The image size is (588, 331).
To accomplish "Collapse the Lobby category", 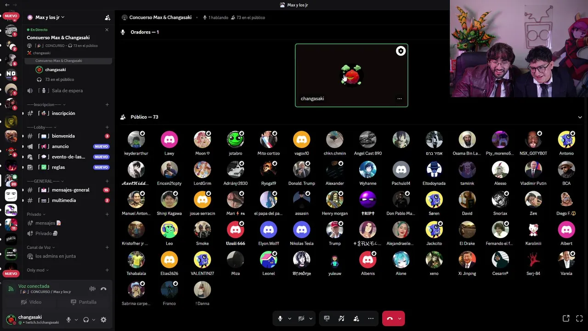I will [x=41, y=127].
